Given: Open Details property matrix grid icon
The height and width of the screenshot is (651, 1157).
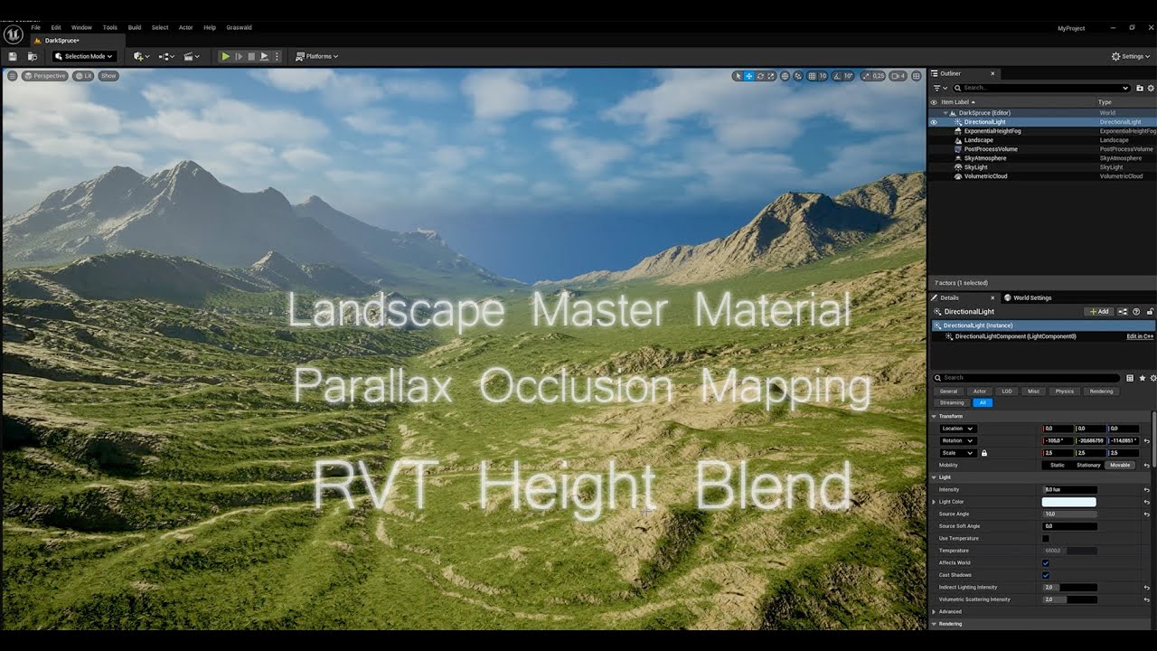Looking at the screenshot, I should (1130, 378).
